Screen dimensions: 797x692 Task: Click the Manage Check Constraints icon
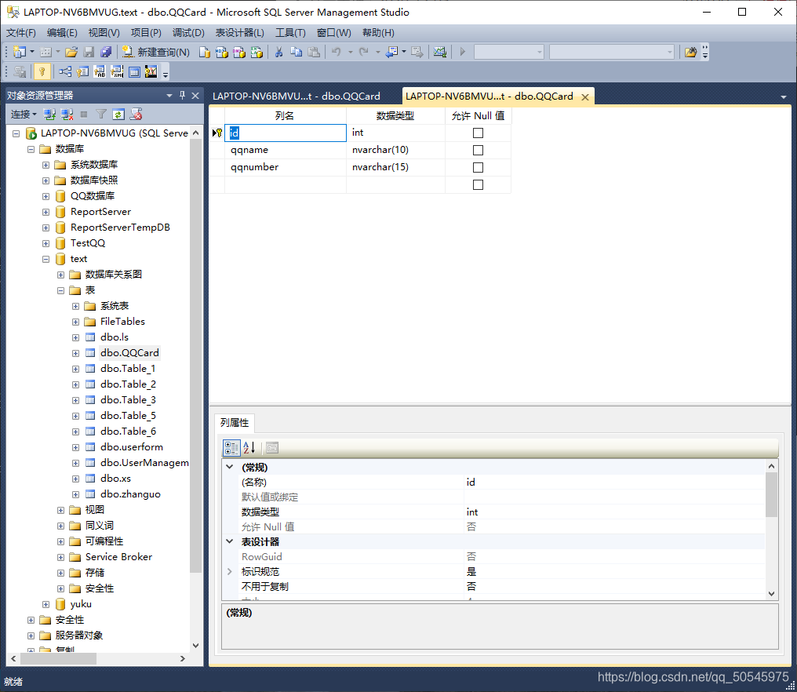134,71
